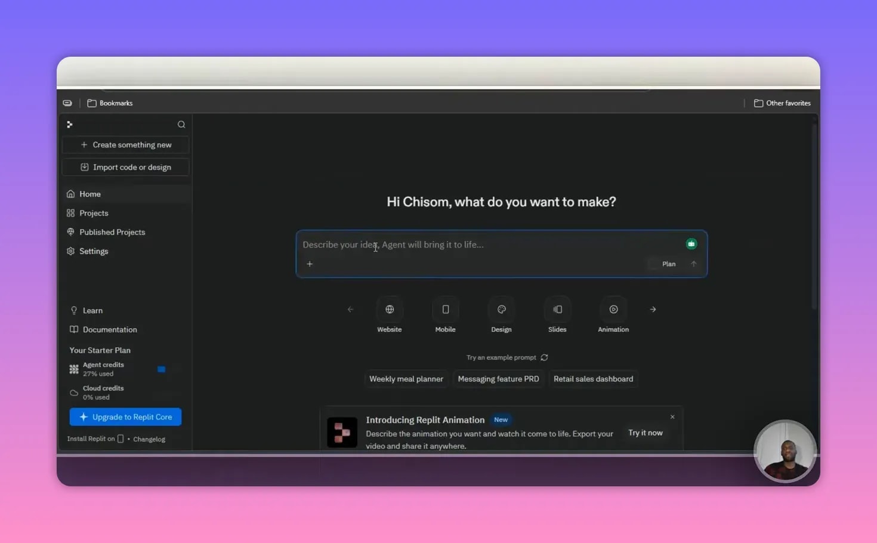Choose Weekly meal planner example prompt
The width and height of the screenshot is (877, 543).
pyautogui.click(x=406, y=379)
